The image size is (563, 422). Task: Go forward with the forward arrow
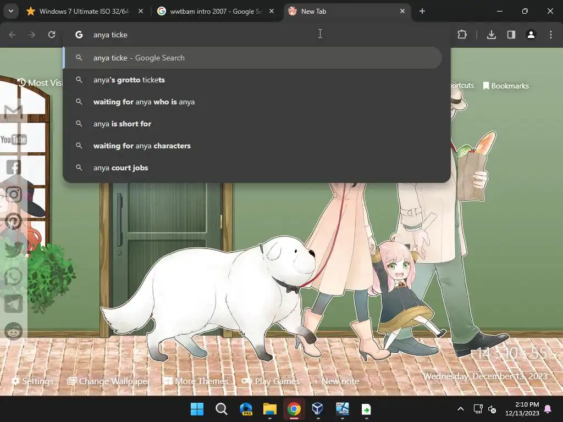point(32,35)
